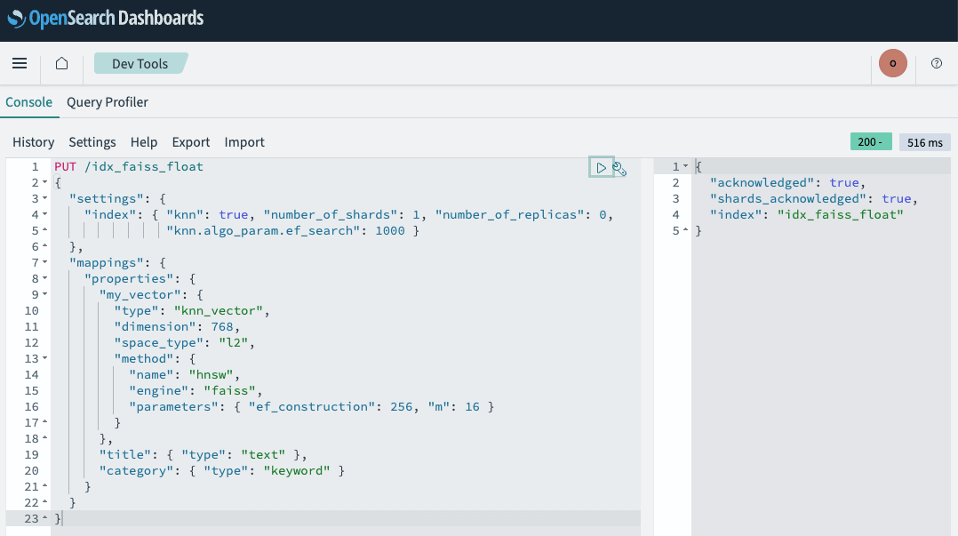Click ef_search value 1000
The width and height of the screenshot is (958, 536).
[390, 230]
